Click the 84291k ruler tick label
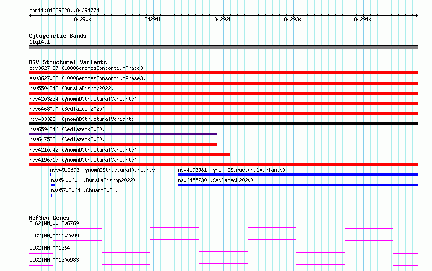432x271 pixels. coord(153,19)
